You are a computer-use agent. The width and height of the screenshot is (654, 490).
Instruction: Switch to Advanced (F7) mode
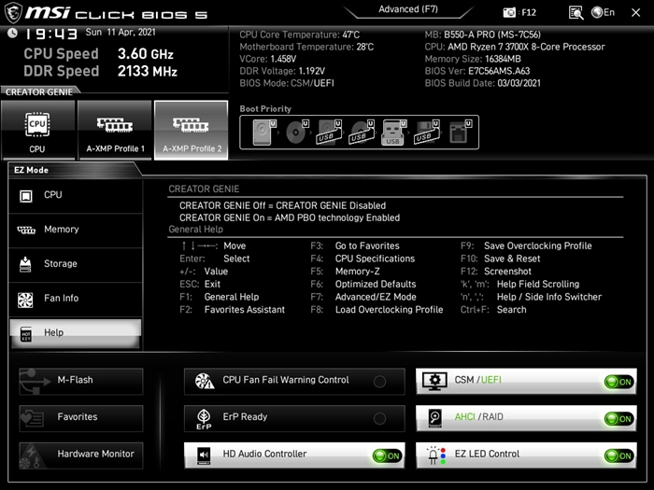[408, 9]
